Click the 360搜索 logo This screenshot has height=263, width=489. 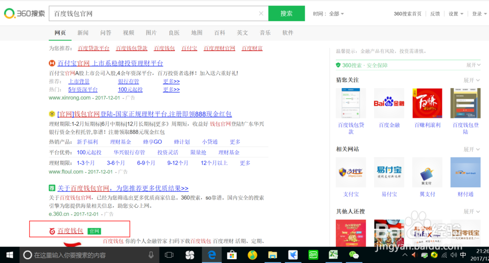point(24,13)
